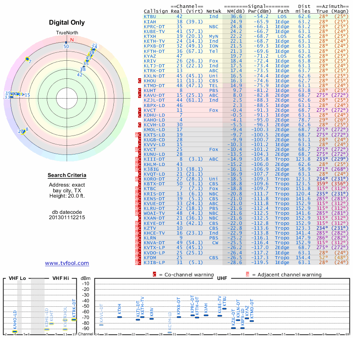Click the KTXH signal bar in UHF chart
The height and width of the screenshot is (338, 353).
pos(120,317)
